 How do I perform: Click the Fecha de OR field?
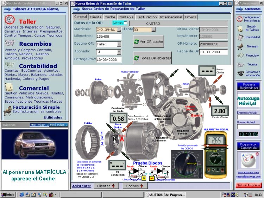coord(214,52)
